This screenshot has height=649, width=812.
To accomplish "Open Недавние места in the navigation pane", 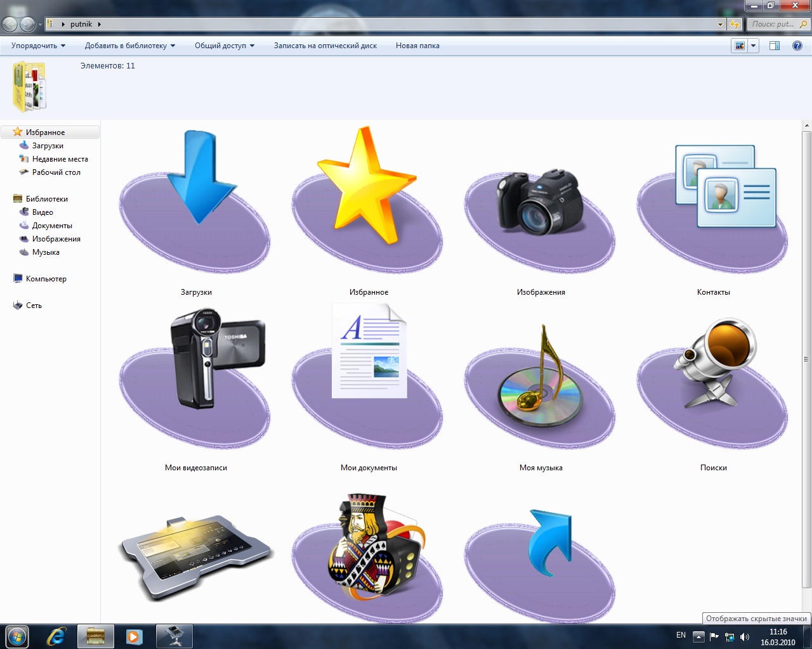I will pyautogui.click(x=60, y=159).
